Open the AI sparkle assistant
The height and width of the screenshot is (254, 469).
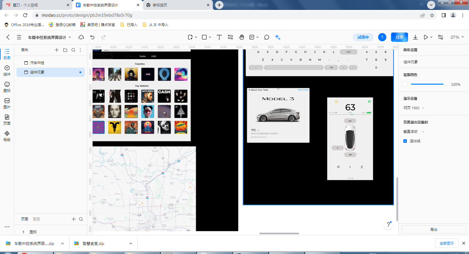click(278, 37)
